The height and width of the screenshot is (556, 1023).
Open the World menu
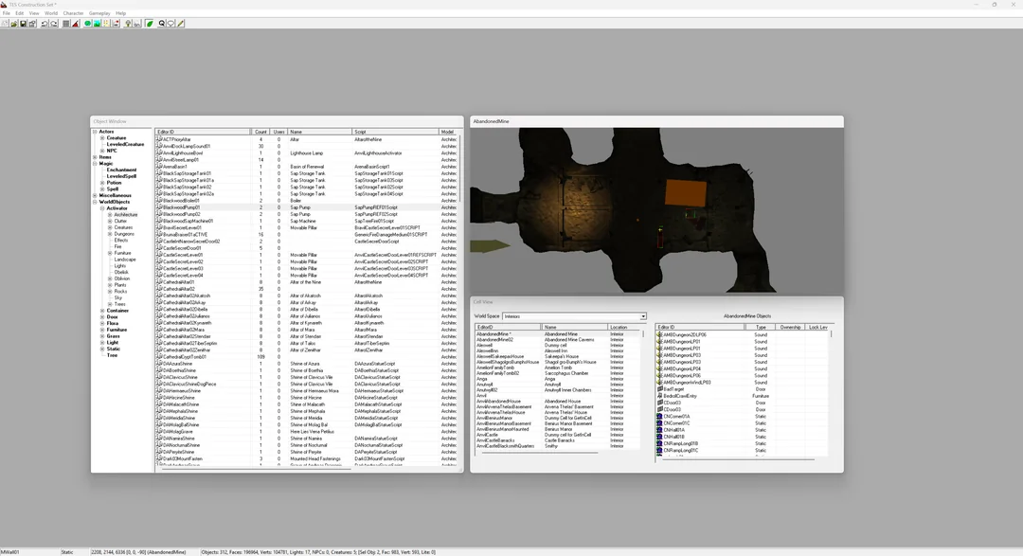coord(51,13)
